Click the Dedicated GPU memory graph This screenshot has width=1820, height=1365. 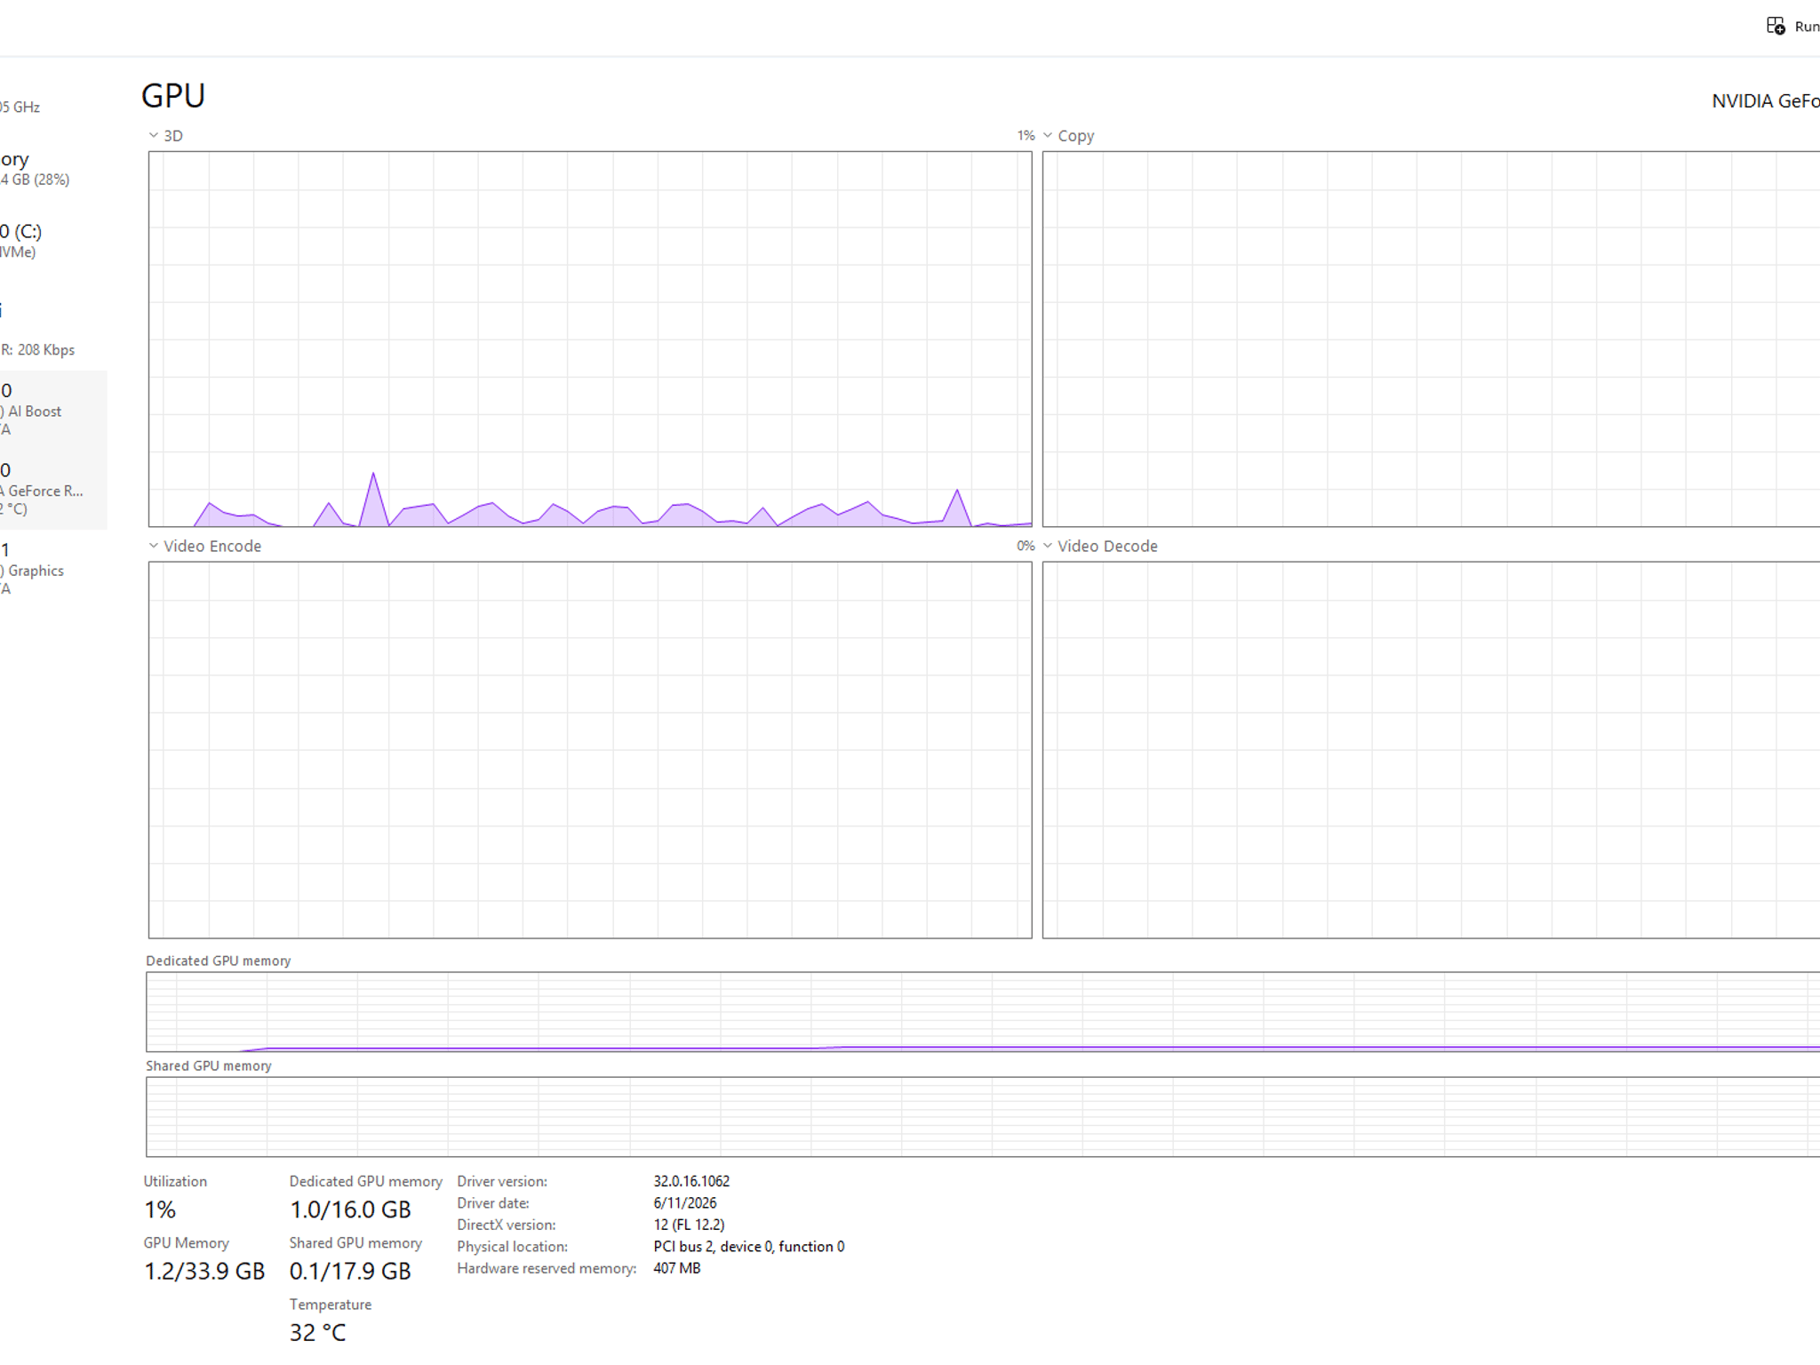tap(983, 1011)
